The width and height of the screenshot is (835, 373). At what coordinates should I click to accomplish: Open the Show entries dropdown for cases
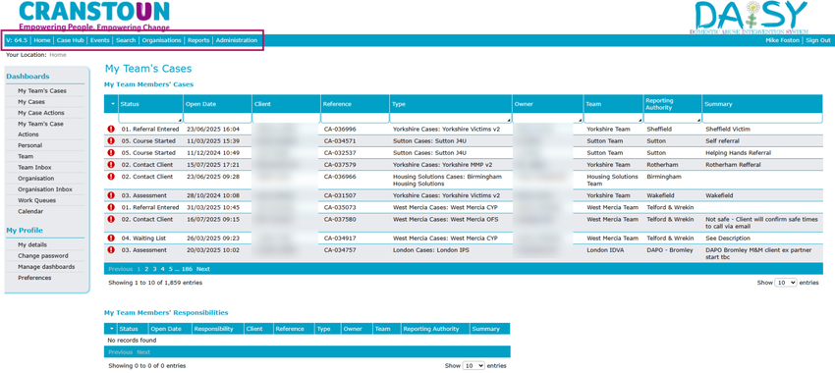click(x=786, y=283)
